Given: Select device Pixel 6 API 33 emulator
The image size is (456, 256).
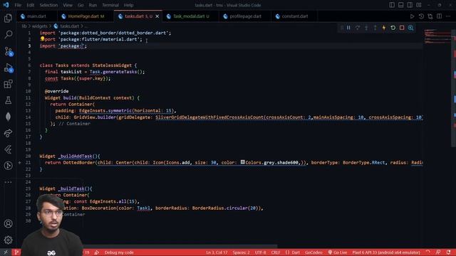Looking at the screenshot, I should (386, 252).
